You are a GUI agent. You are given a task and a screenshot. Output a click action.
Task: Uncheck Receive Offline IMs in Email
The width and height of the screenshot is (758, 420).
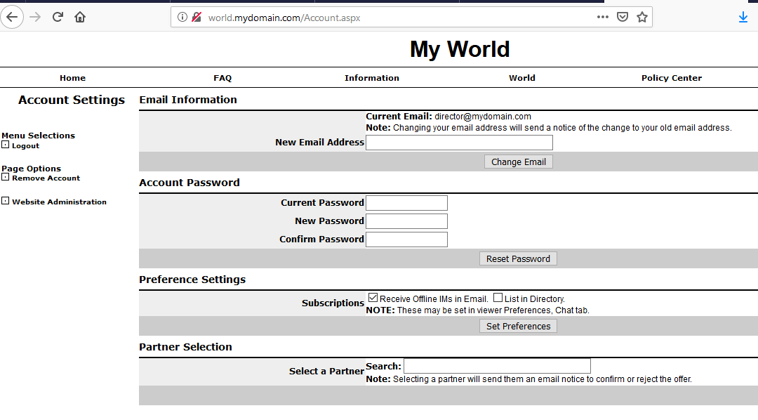(x=373, y=298)
